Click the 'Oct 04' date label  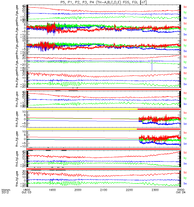(181, 192)
